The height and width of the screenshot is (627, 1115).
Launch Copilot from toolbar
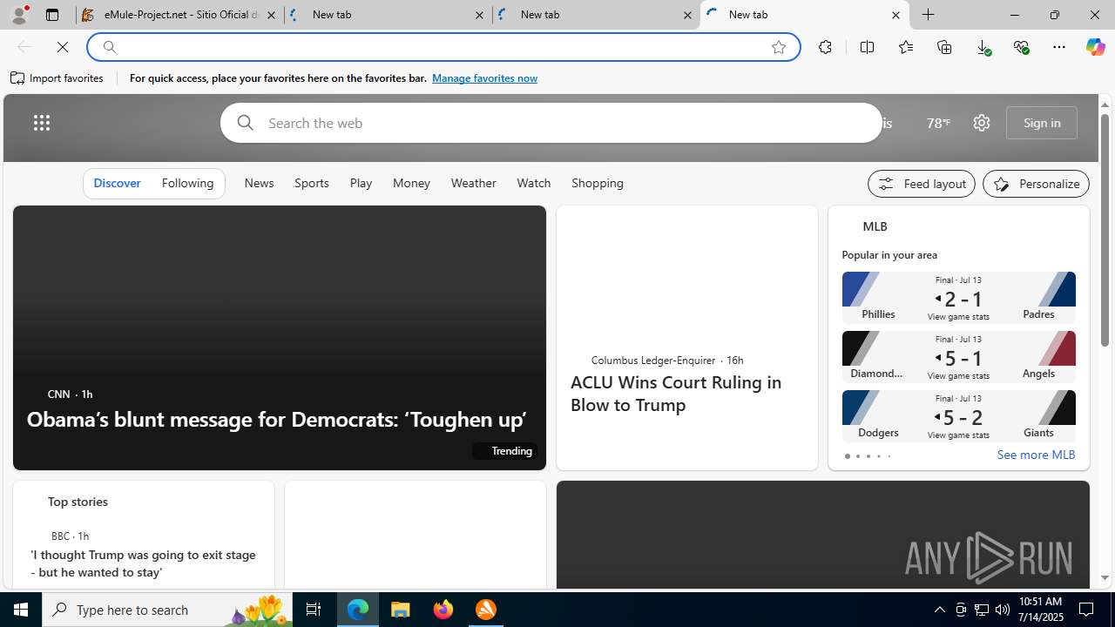coord(1095,47)
